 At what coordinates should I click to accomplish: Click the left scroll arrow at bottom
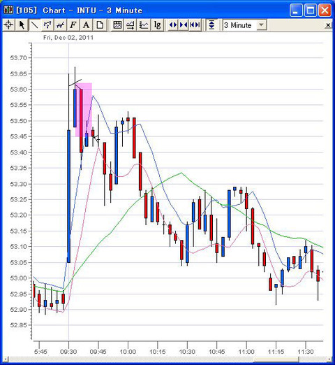pyautogui.click(x=5, y=359)
